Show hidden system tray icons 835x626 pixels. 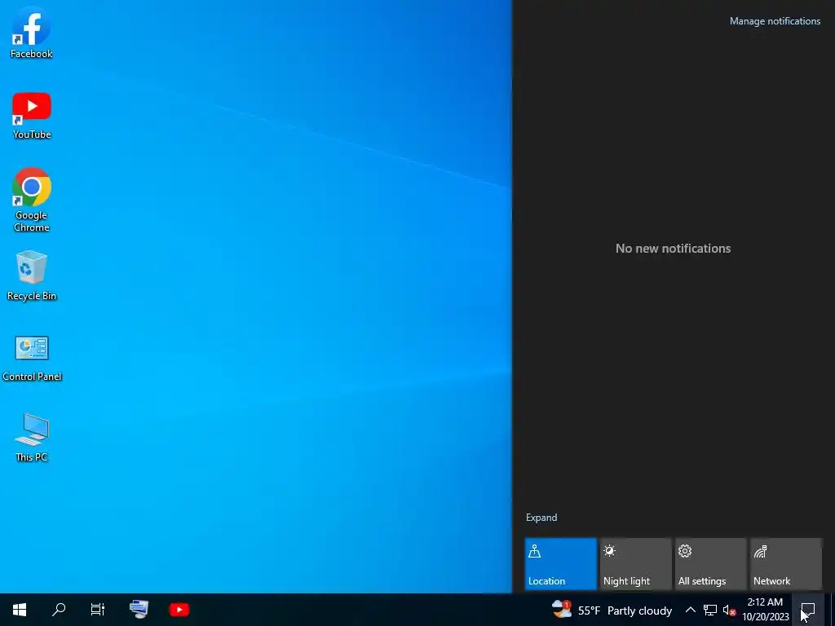click(x=690, y=610)
